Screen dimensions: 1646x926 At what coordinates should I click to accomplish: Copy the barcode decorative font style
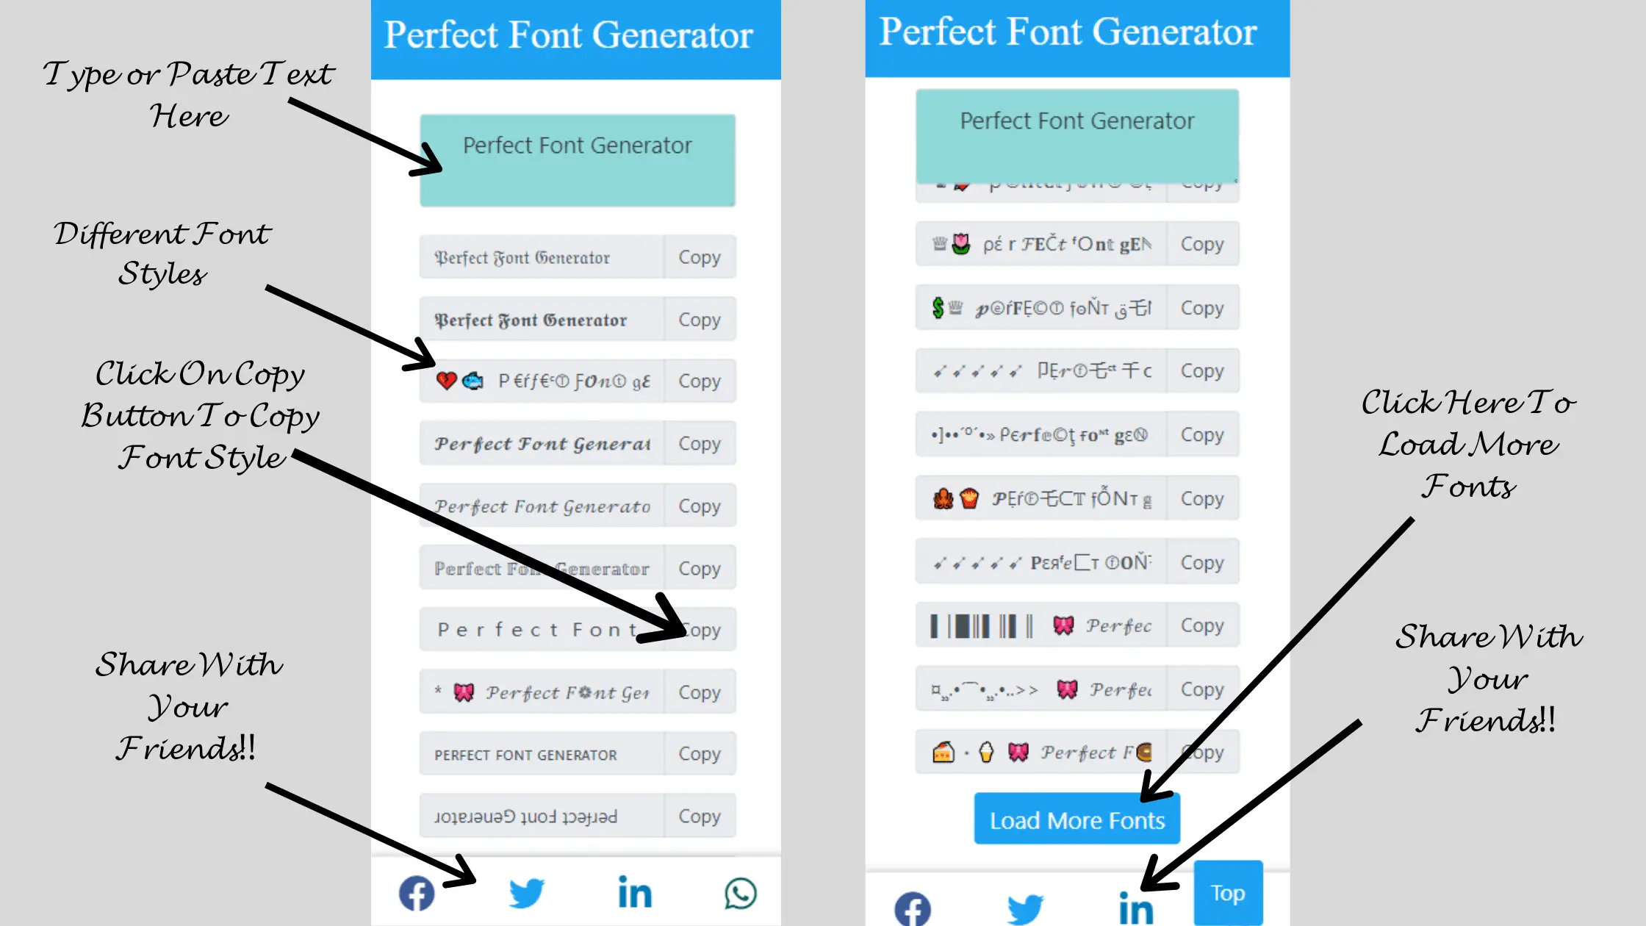coord(1201,625)
